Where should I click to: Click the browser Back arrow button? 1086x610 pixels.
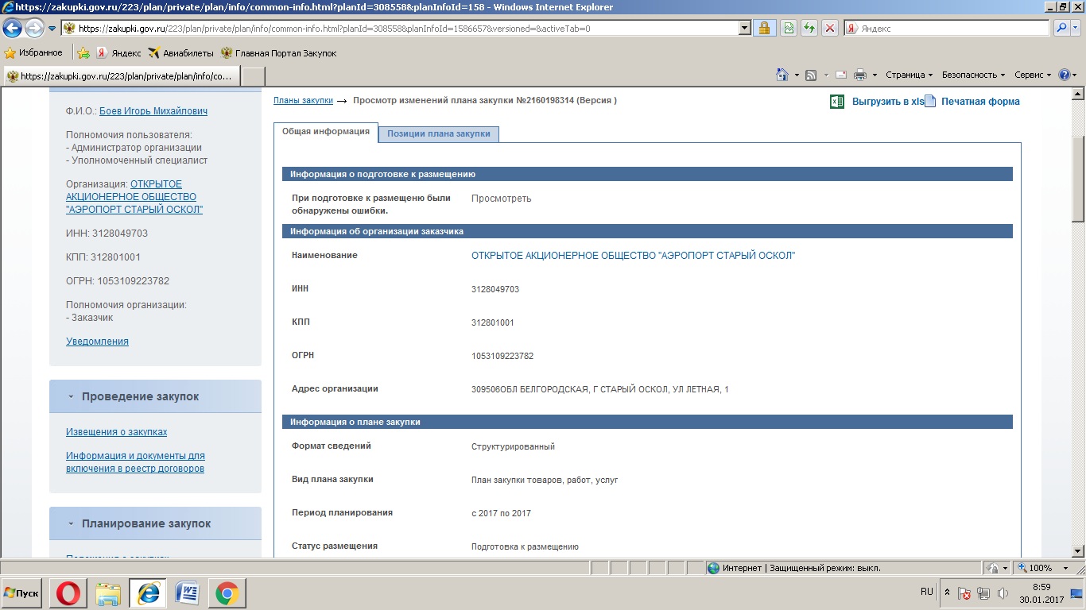coord(12,29)
